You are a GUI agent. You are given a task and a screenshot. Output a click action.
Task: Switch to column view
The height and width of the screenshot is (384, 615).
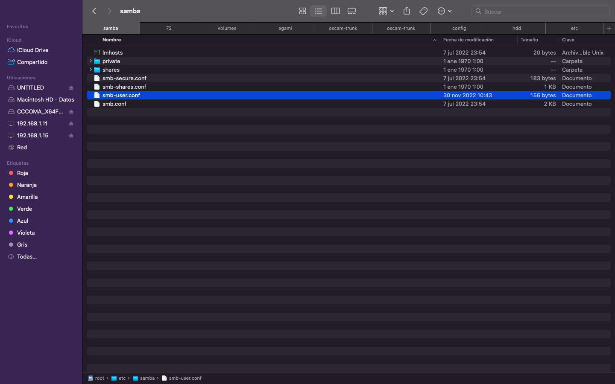pos(335,11)
